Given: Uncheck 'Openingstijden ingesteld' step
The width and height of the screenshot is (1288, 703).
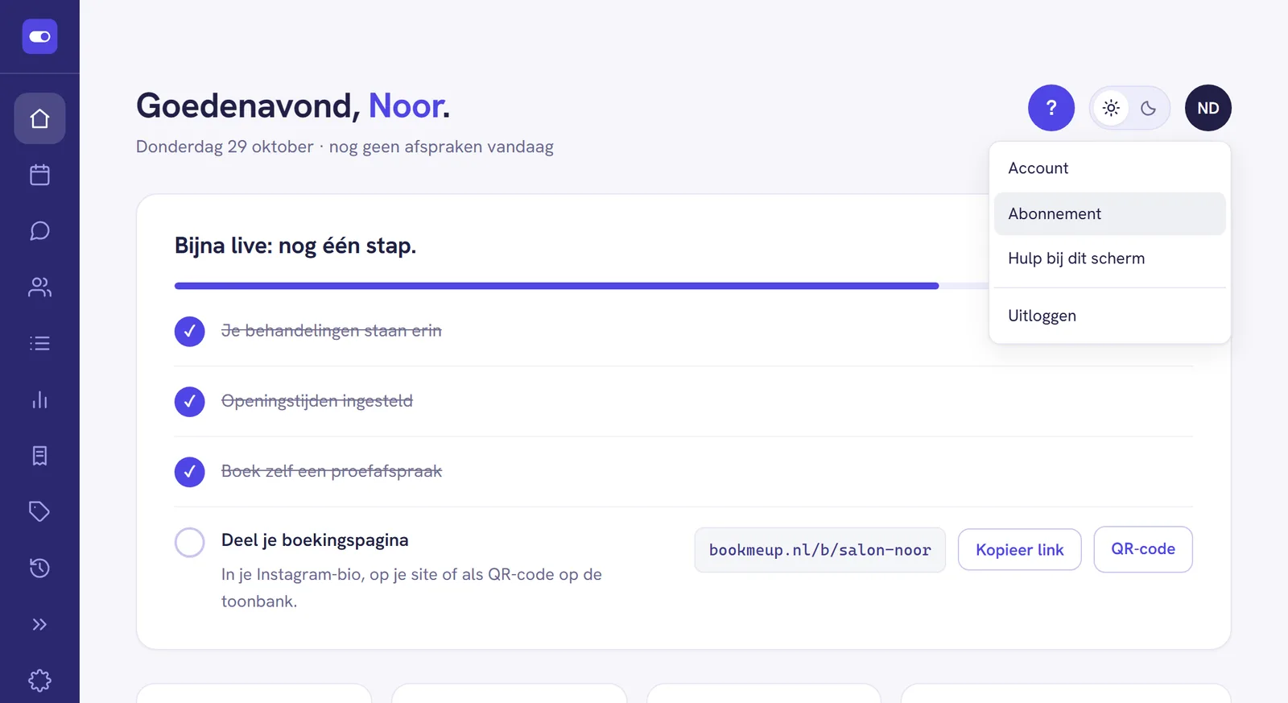Looking at the screenshot, I should [190, 401].
